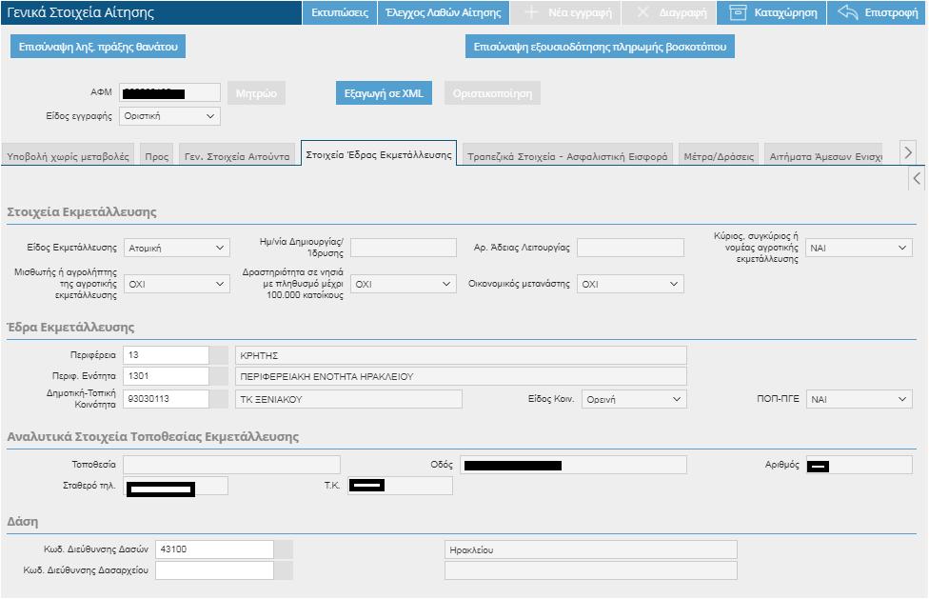The image size is (929, 599).
Task: Click the Κωδ. Διεύθυνσης Δασαρχείου field
Action: tap(214, 570)
